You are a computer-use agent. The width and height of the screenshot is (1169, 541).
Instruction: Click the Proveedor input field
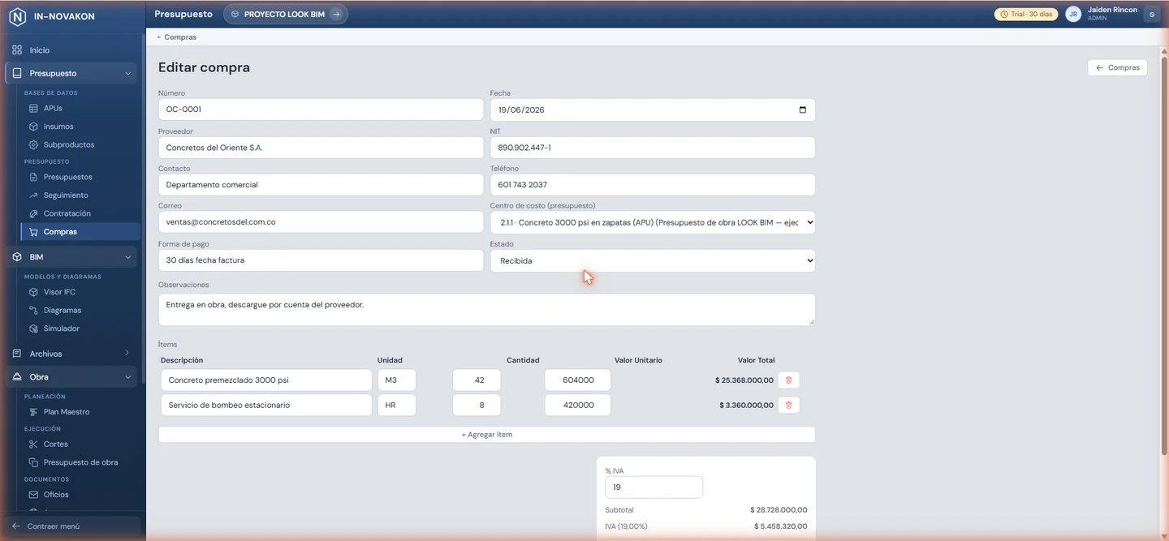point(321,148)
